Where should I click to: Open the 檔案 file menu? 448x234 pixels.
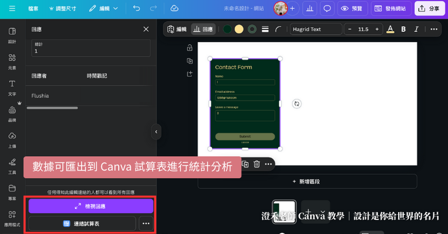(33, 8)
